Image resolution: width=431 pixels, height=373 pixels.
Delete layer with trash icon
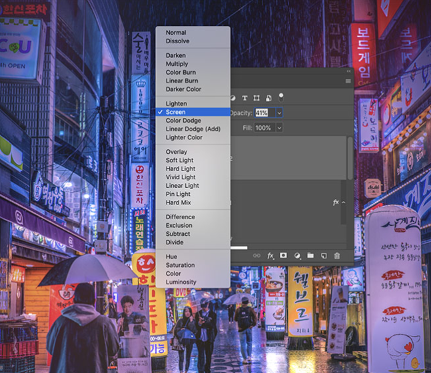(x=337, y=256)
